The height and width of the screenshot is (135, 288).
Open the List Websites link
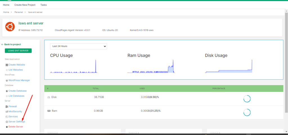coord(15,70)
